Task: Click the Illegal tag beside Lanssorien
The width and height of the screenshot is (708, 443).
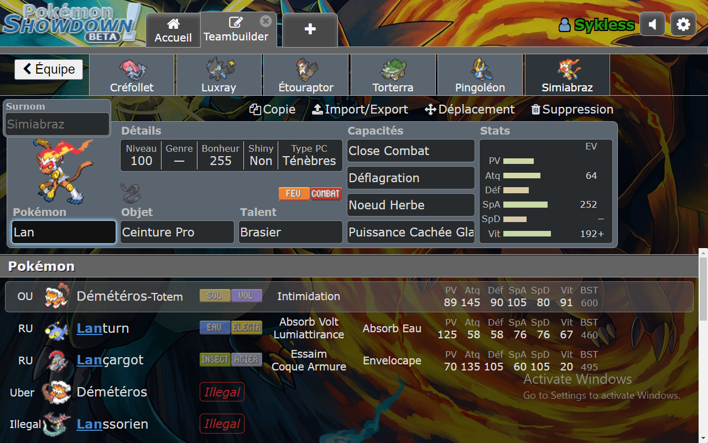Action: (222, 424)
